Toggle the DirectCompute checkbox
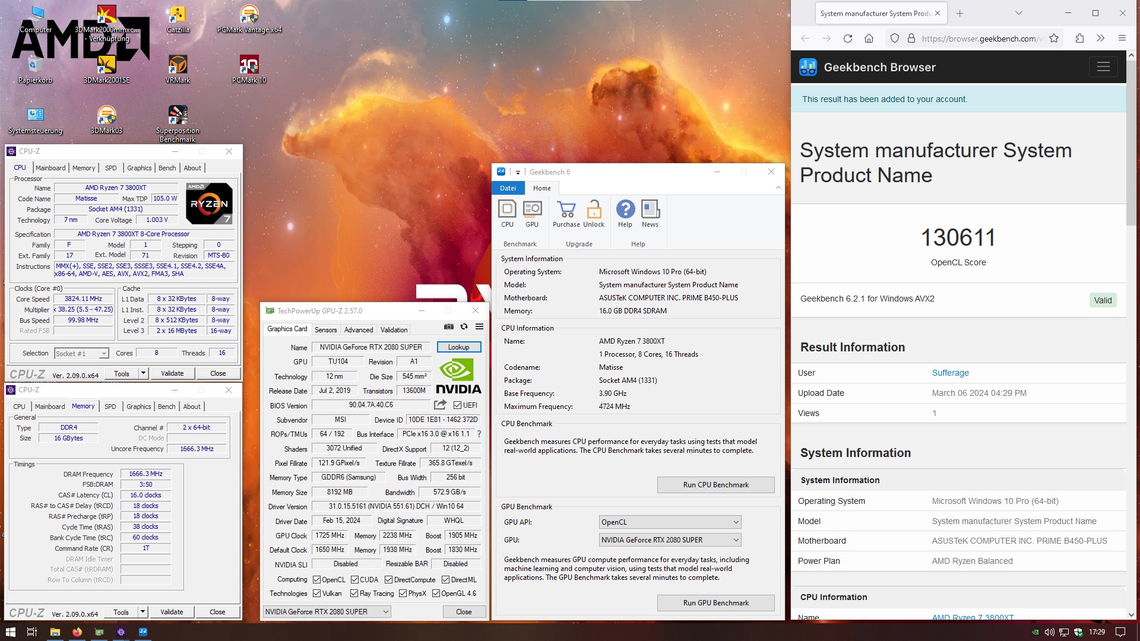The width and height of the screenshot is (1140, 641). point(388,580)
